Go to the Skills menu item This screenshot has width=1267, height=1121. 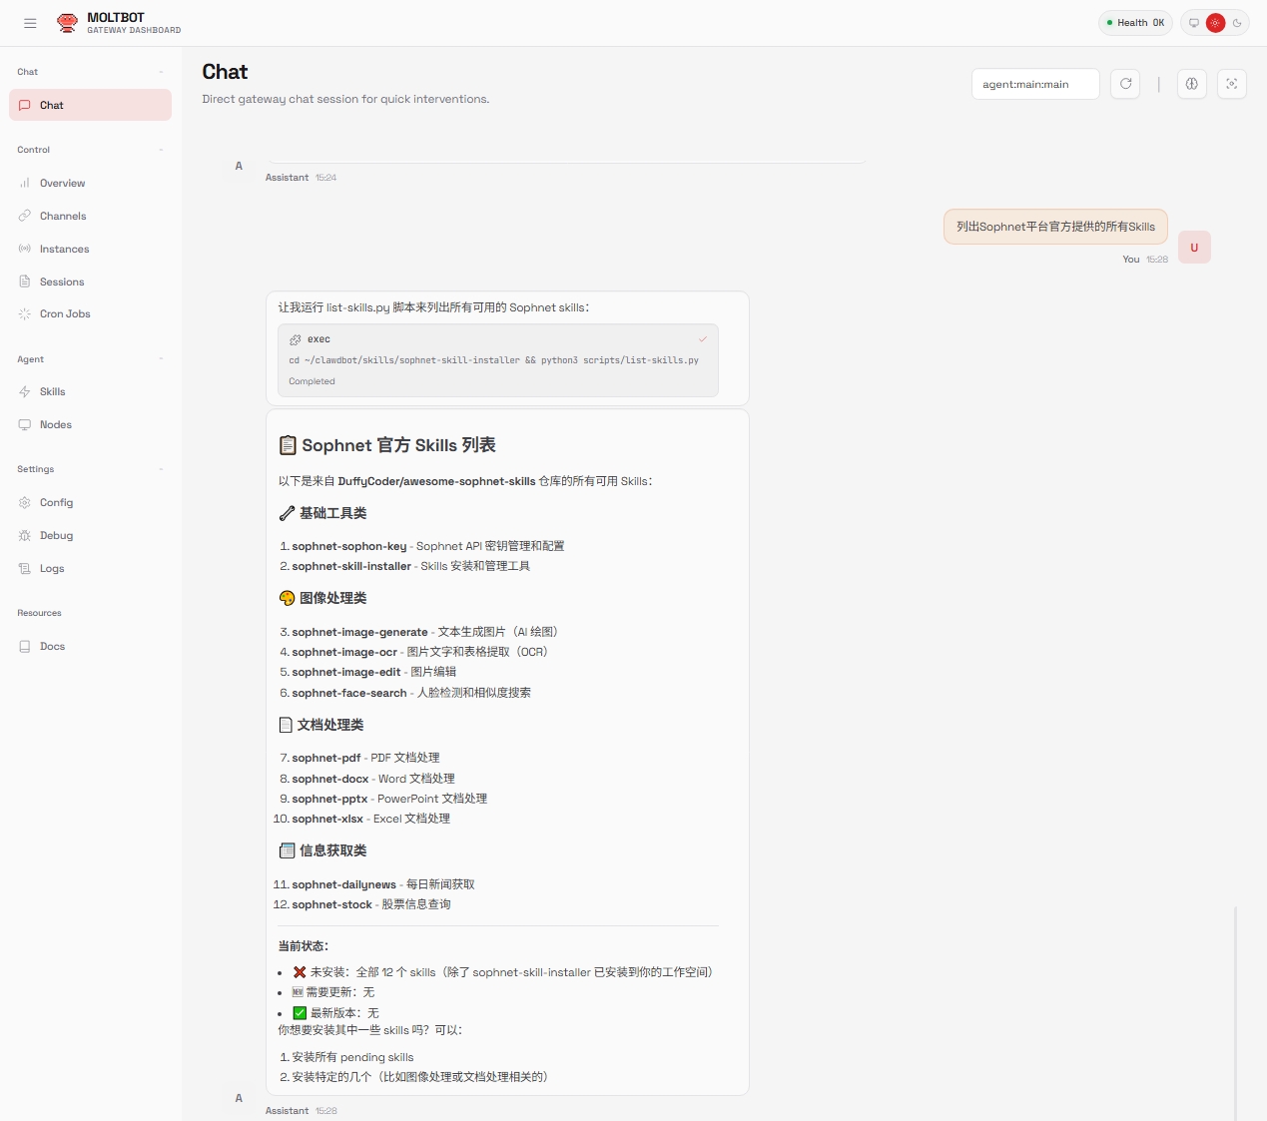click(53, 392)
